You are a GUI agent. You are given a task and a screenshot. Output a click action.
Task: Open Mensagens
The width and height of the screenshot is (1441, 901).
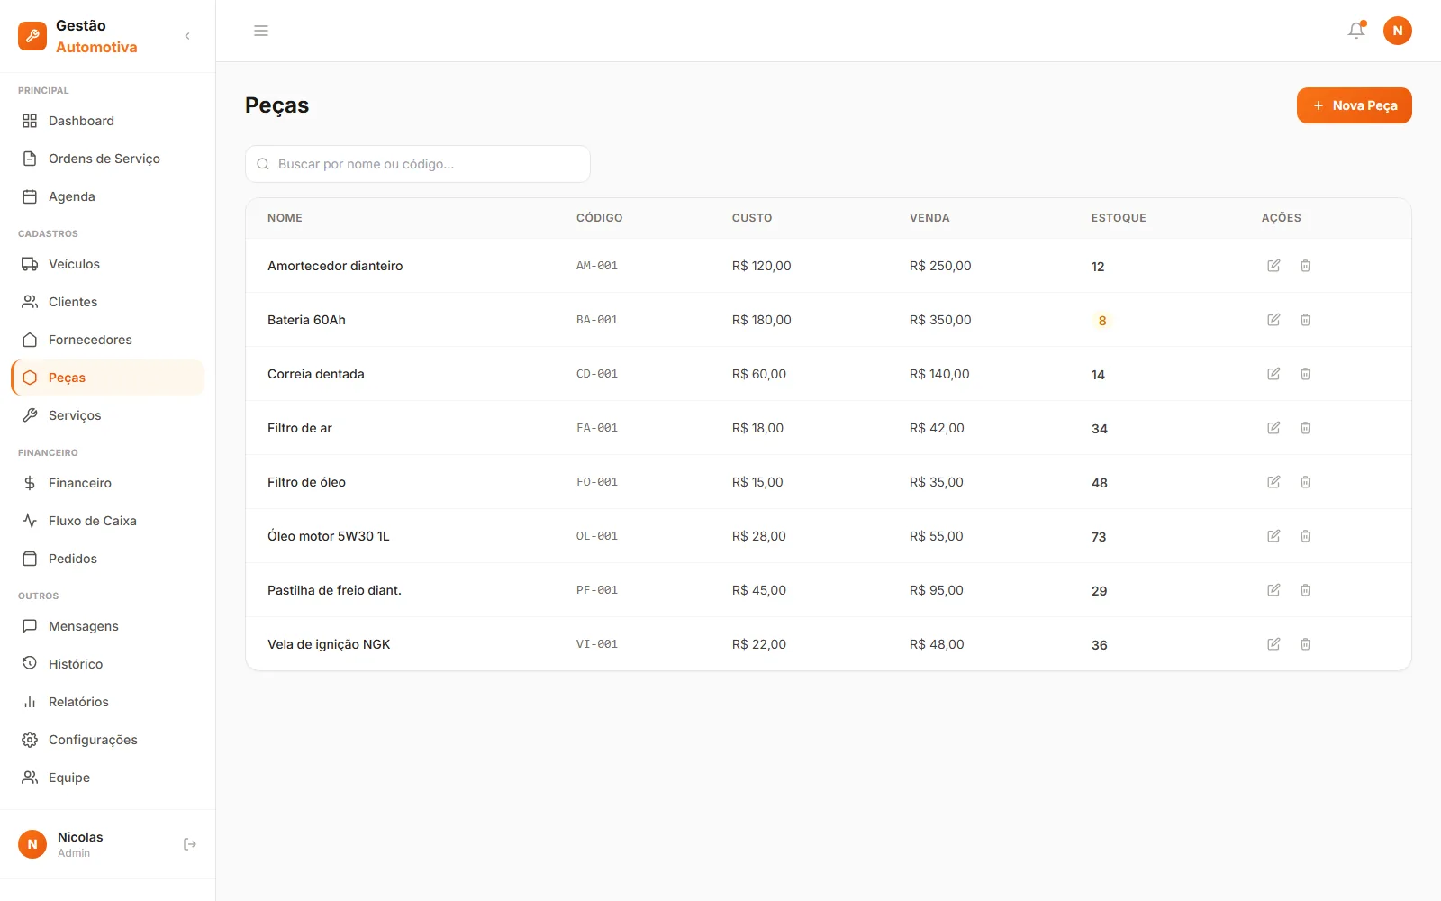[x=108, y=626]
